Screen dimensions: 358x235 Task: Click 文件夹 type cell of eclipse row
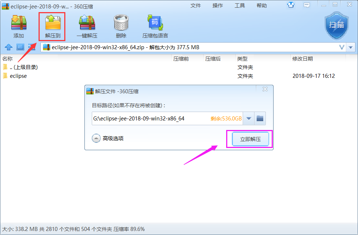coord(245,76)
